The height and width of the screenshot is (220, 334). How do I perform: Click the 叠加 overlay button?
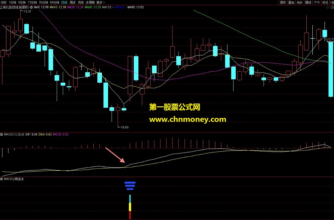click(291, 2)
